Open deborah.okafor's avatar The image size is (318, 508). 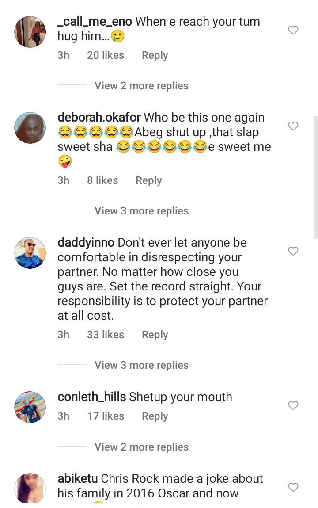(30, 128)
